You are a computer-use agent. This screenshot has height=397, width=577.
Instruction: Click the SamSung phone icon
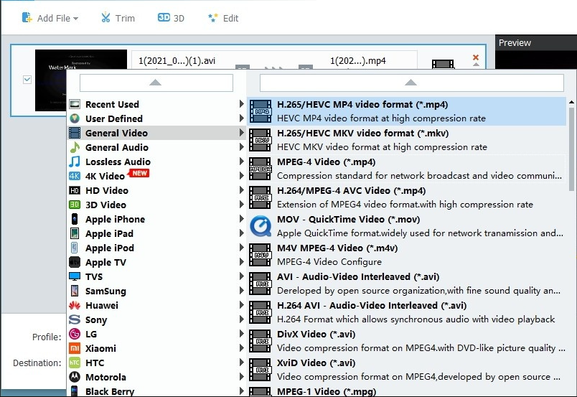pyautogui.click(x=75, y=291)
